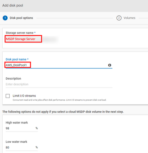Click the Add disk pool title
Screen dimensions: 148x153
click(13, 5)
